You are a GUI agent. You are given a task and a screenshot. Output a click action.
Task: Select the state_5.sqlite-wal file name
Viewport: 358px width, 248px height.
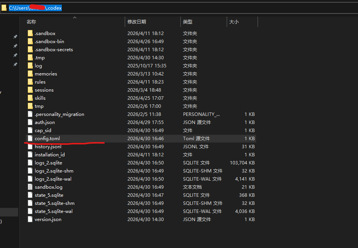click(54, 211)
